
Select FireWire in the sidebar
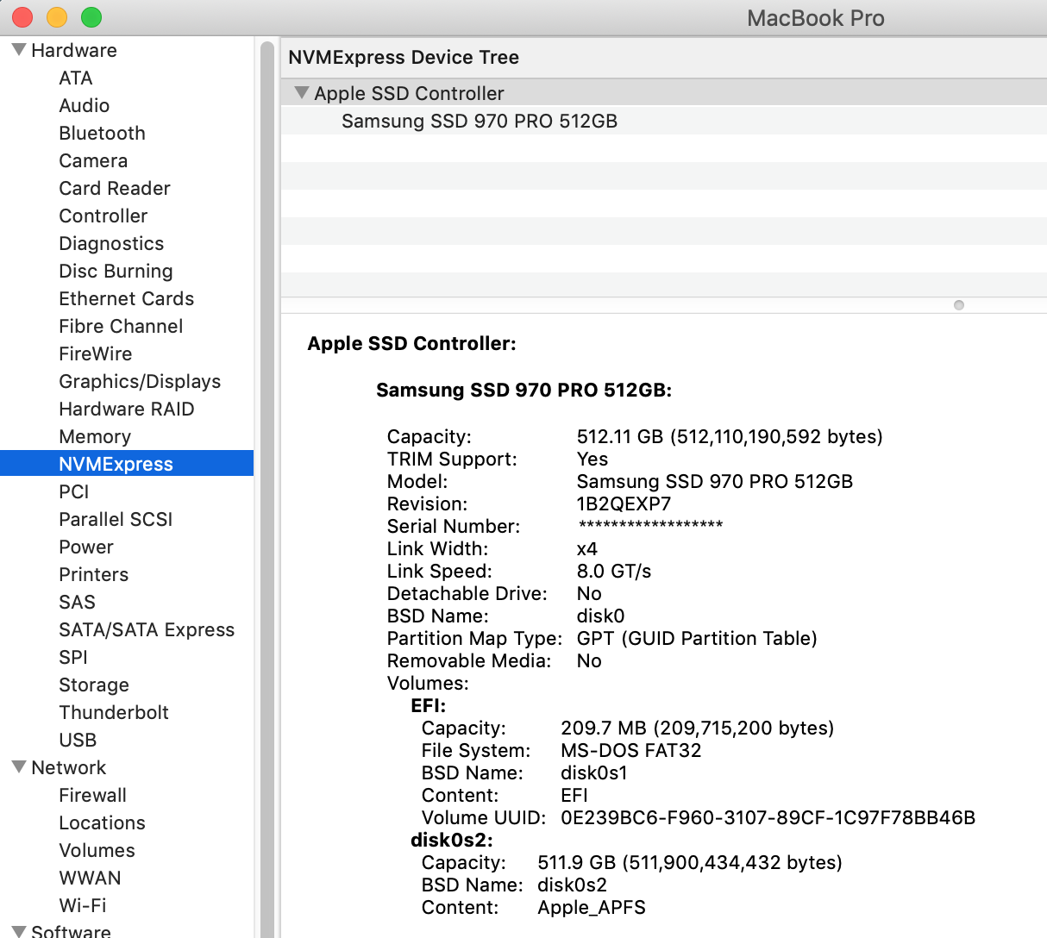[96, 353]
